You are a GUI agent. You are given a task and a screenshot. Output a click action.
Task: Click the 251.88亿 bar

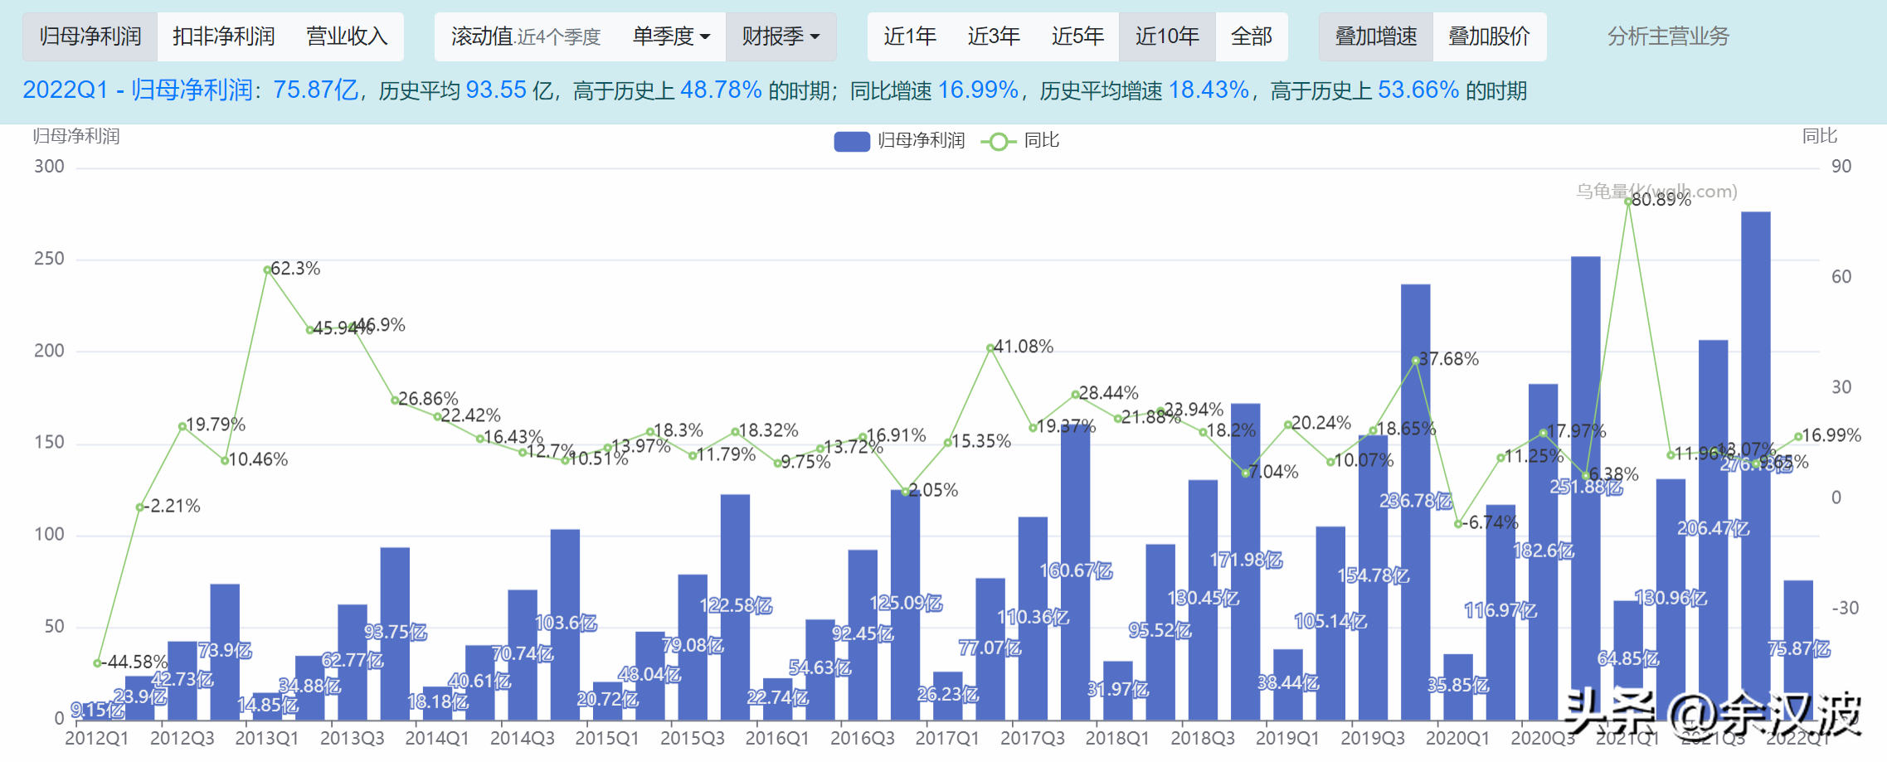pyautogui.click(x=1585, y=488)
